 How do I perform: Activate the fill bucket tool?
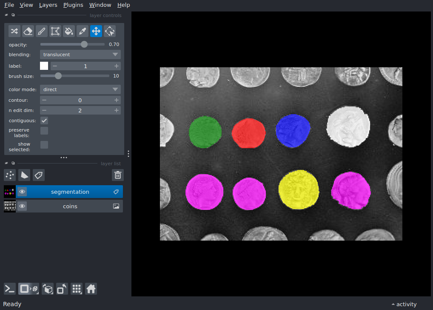click(x=68, y=31)
